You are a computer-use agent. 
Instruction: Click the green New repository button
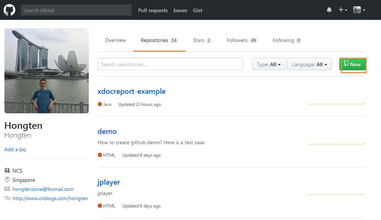click(353, 64)
